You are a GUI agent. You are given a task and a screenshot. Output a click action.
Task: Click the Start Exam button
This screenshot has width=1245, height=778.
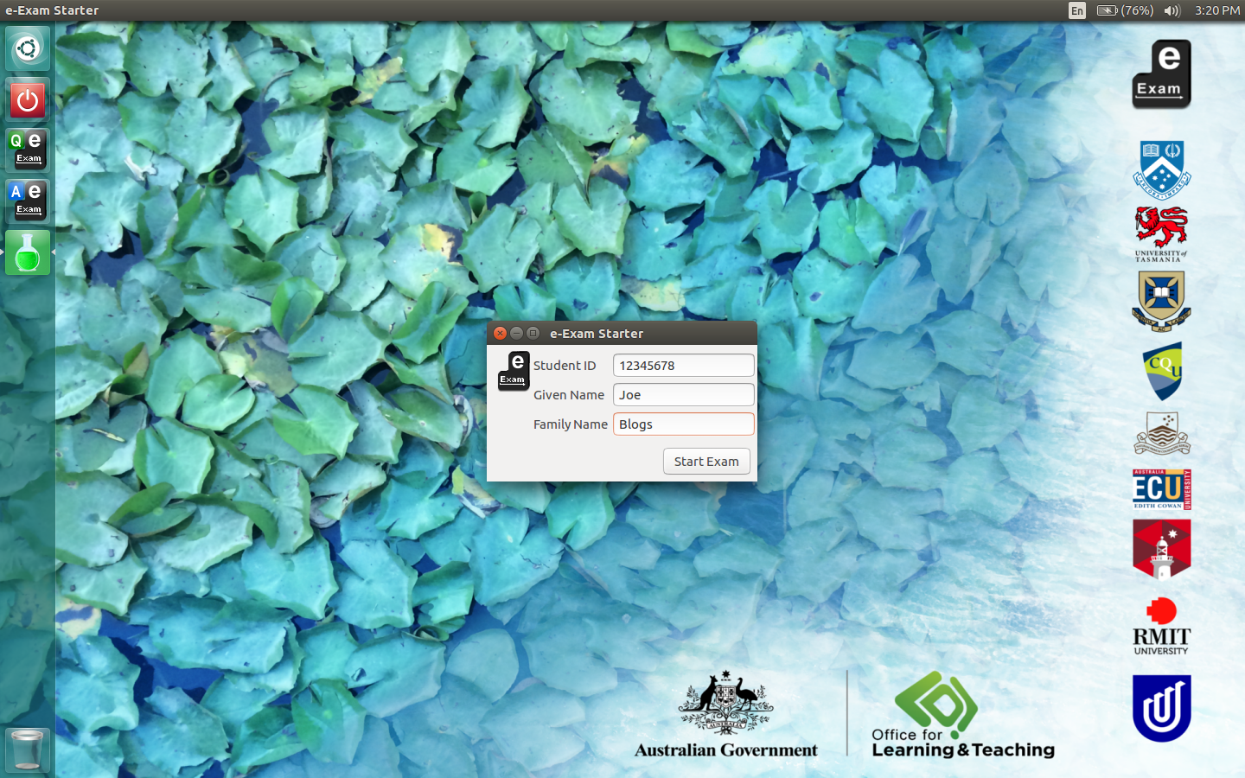click(x=706, y=462)
